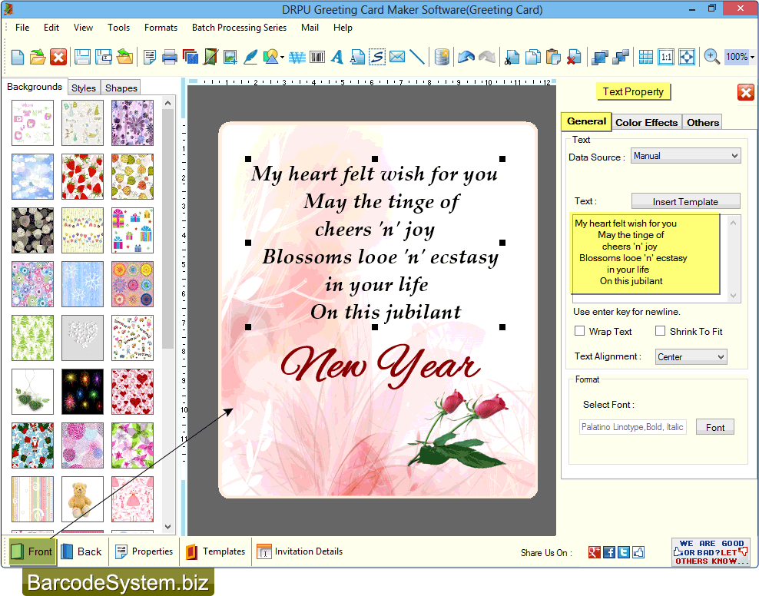Add a barcode using the barcode icon
The width and height of the screenshot is (759, 596).
317,57
